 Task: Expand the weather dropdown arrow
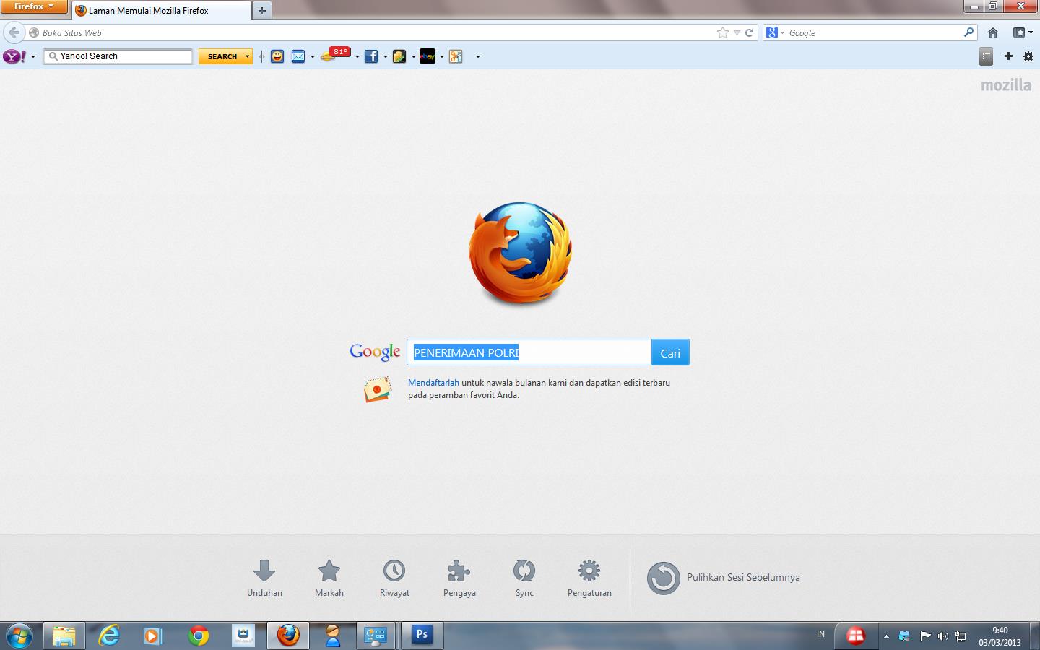pyautogui.click(x=357, y=56)
